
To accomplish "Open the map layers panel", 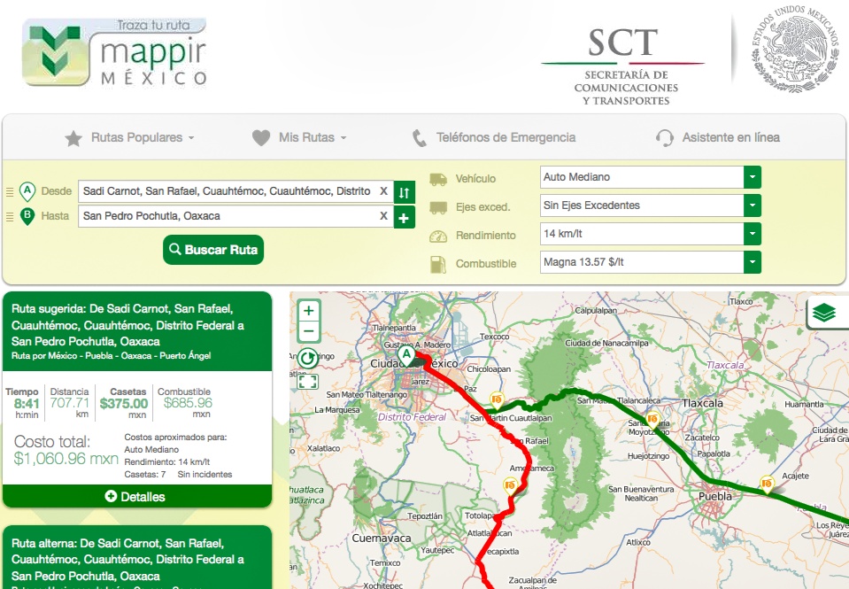I will (x=825, y=313).
